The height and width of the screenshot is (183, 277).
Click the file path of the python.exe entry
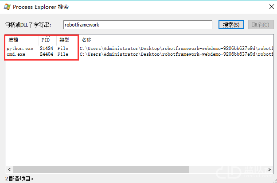pos(176,48)
